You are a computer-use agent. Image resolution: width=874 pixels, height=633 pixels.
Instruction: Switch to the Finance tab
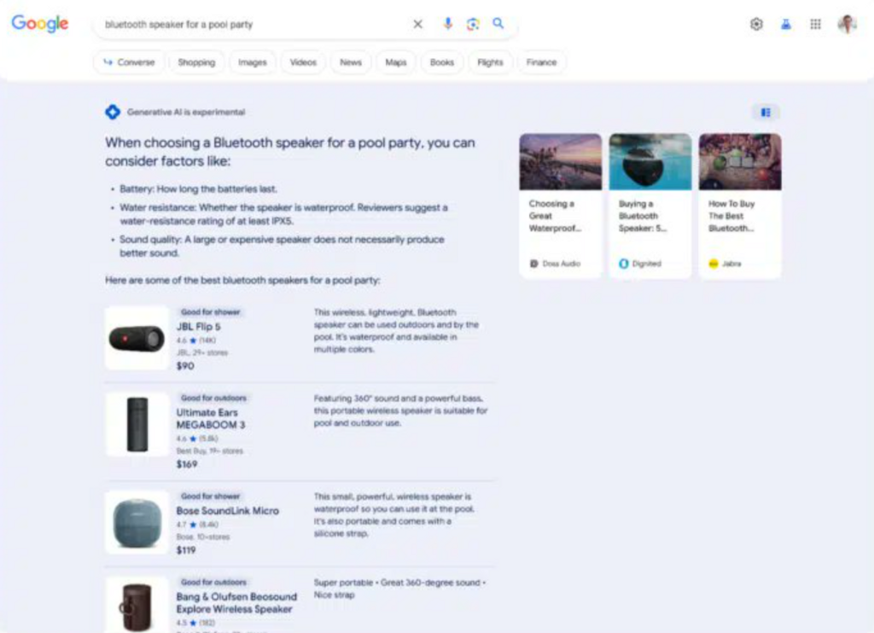pos(541,62)
